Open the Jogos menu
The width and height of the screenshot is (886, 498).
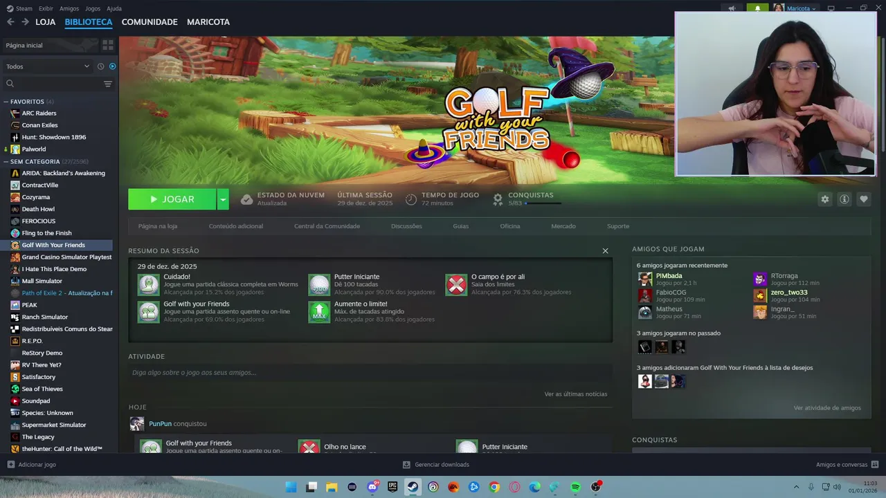tap(93, 8)
